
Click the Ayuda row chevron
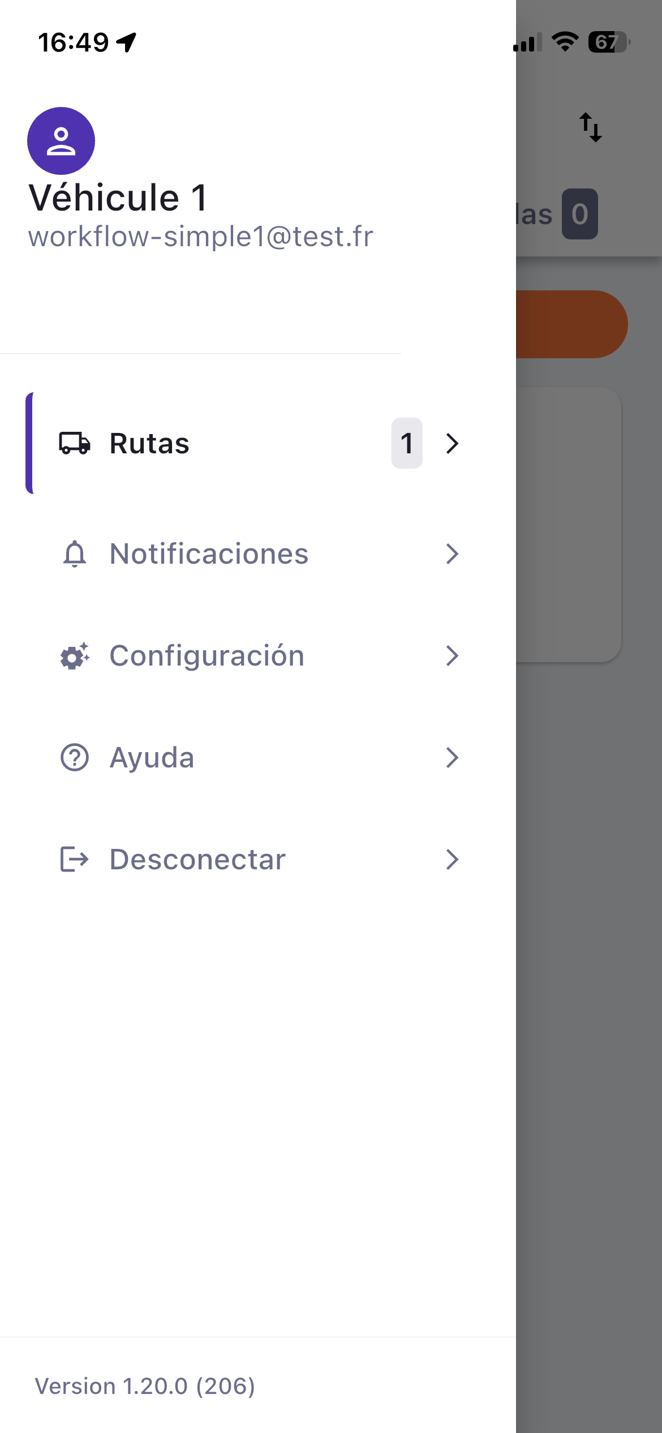coord(452,758)
